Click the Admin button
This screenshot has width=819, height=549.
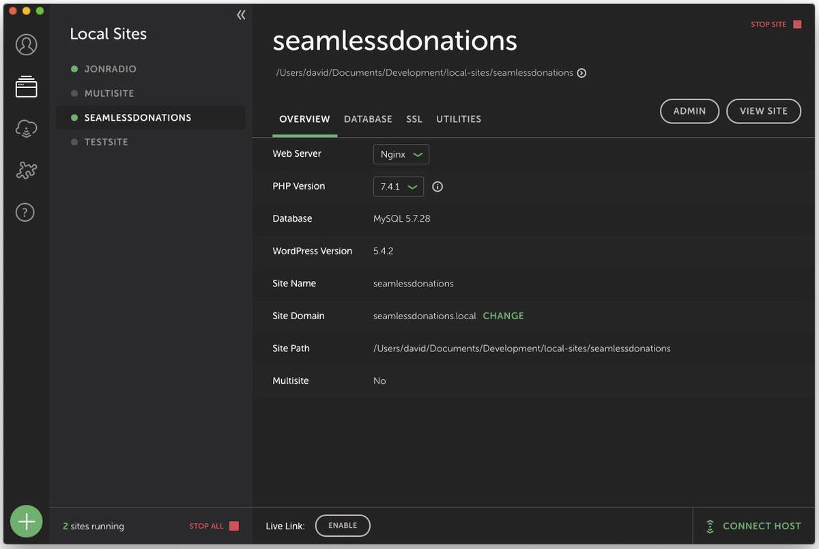point(689,111)
